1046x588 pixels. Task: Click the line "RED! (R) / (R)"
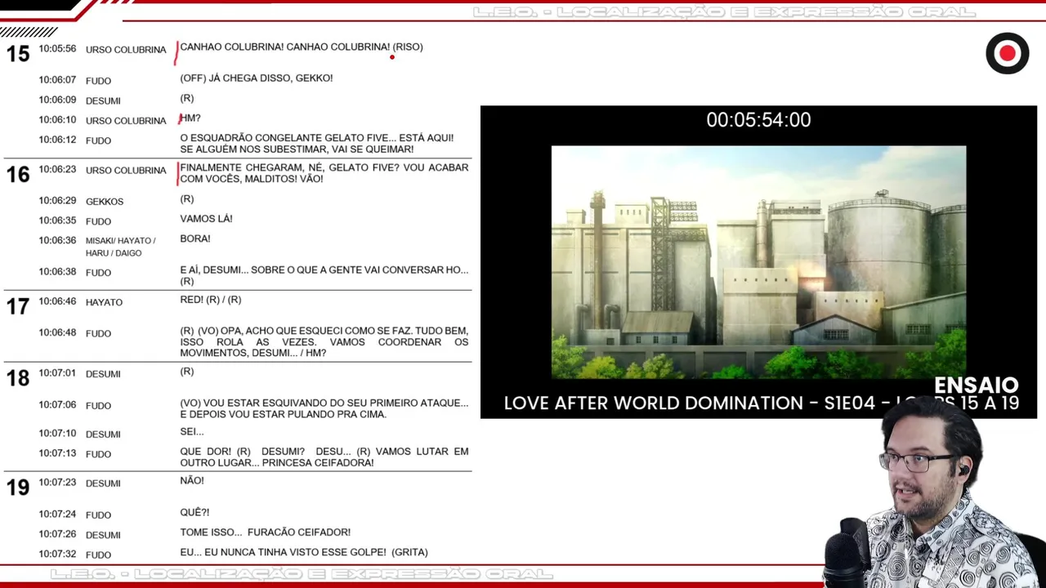tap(211, 300)
